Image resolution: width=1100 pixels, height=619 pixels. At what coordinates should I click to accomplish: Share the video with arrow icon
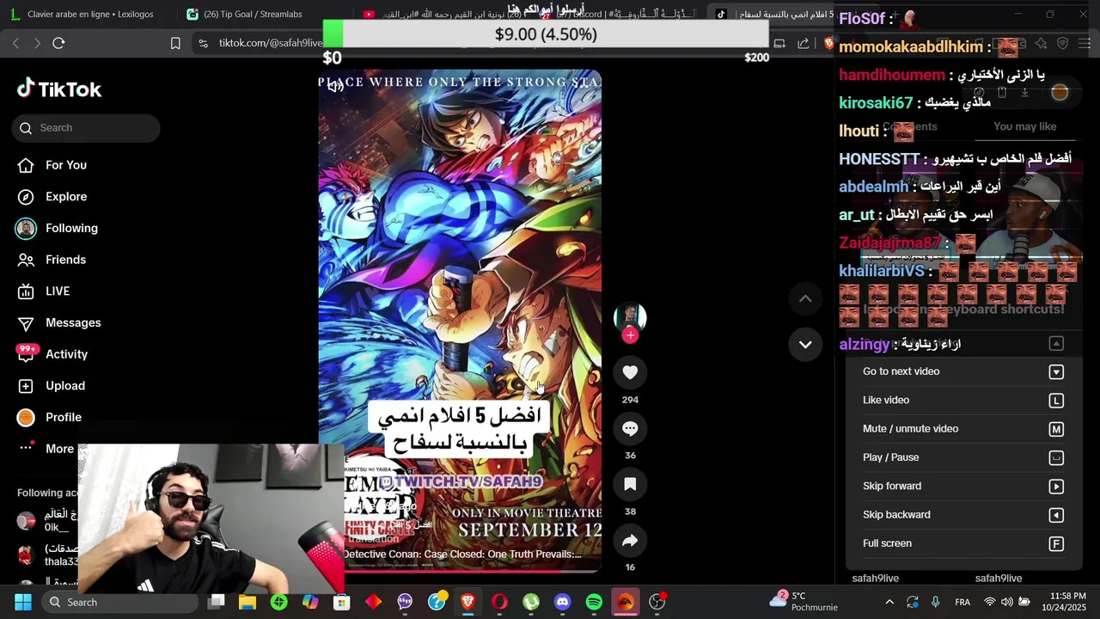pos(630,541)
